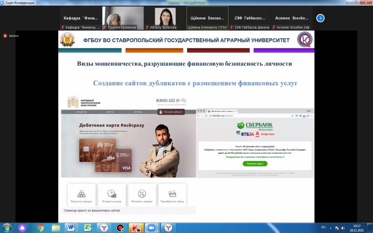Screen dimensions: 373x233
Task: Open the Alice assistant purple taskbar icon
Action: tap(22, 228)
